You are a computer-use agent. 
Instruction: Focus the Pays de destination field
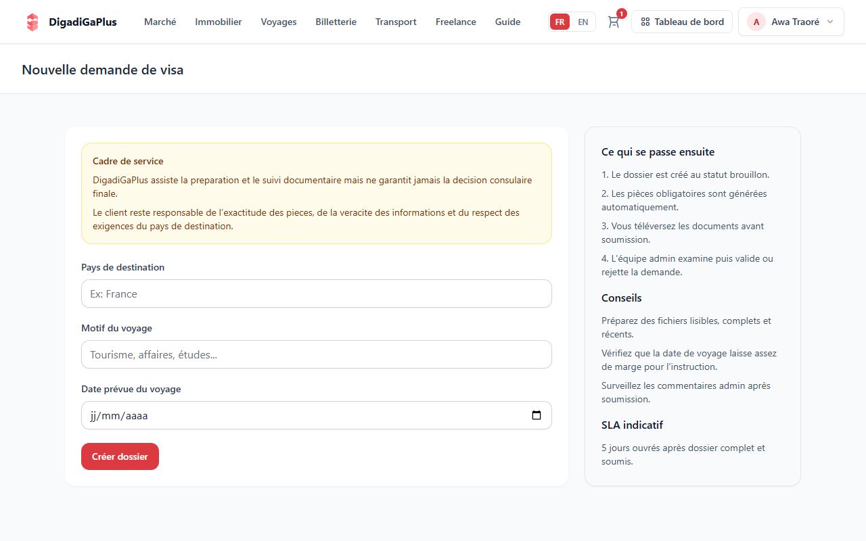tap(317, 293)
